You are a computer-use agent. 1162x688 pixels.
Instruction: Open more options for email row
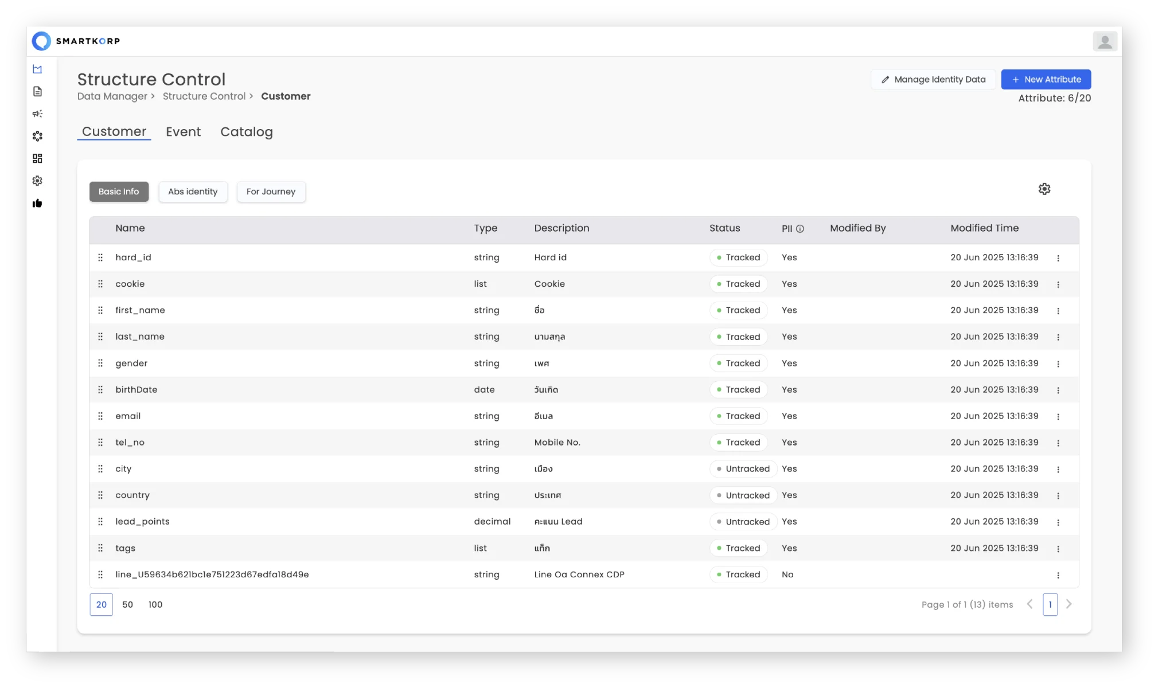click(x=1058, y=416)
